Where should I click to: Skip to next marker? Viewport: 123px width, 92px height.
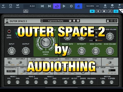(x=49, y=6)
